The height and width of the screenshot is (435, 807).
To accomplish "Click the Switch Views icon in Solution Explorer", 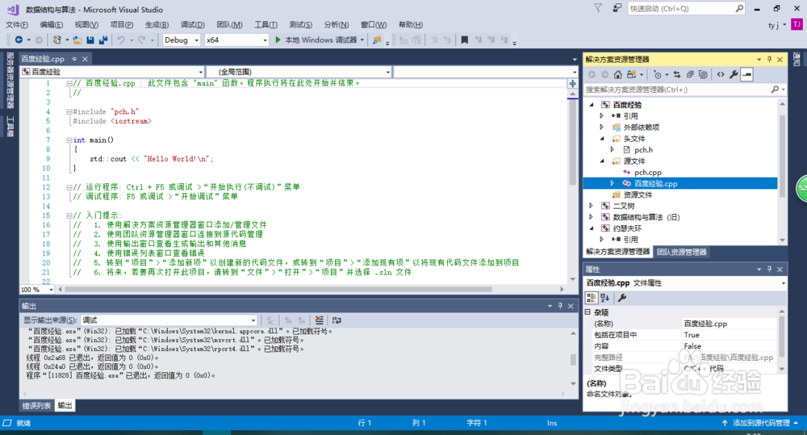I will point(632,74).
